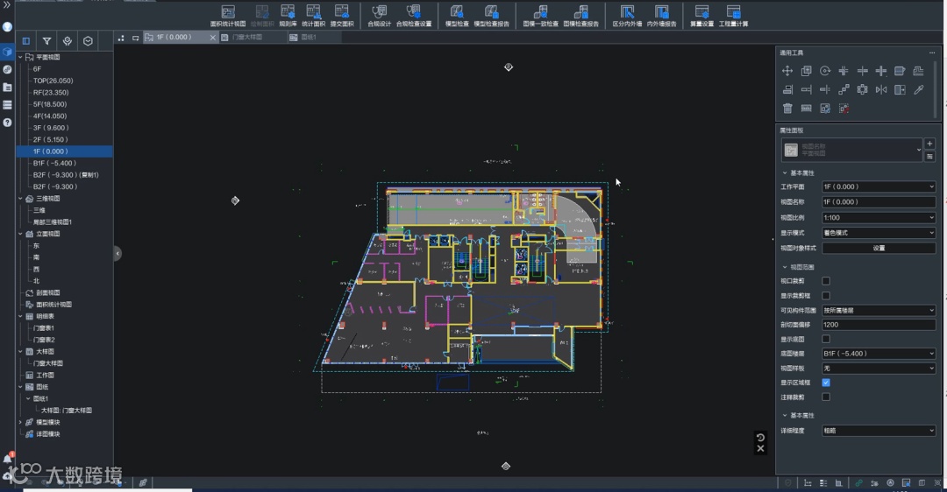Start 工程量计算 calculation

(733, 17)
